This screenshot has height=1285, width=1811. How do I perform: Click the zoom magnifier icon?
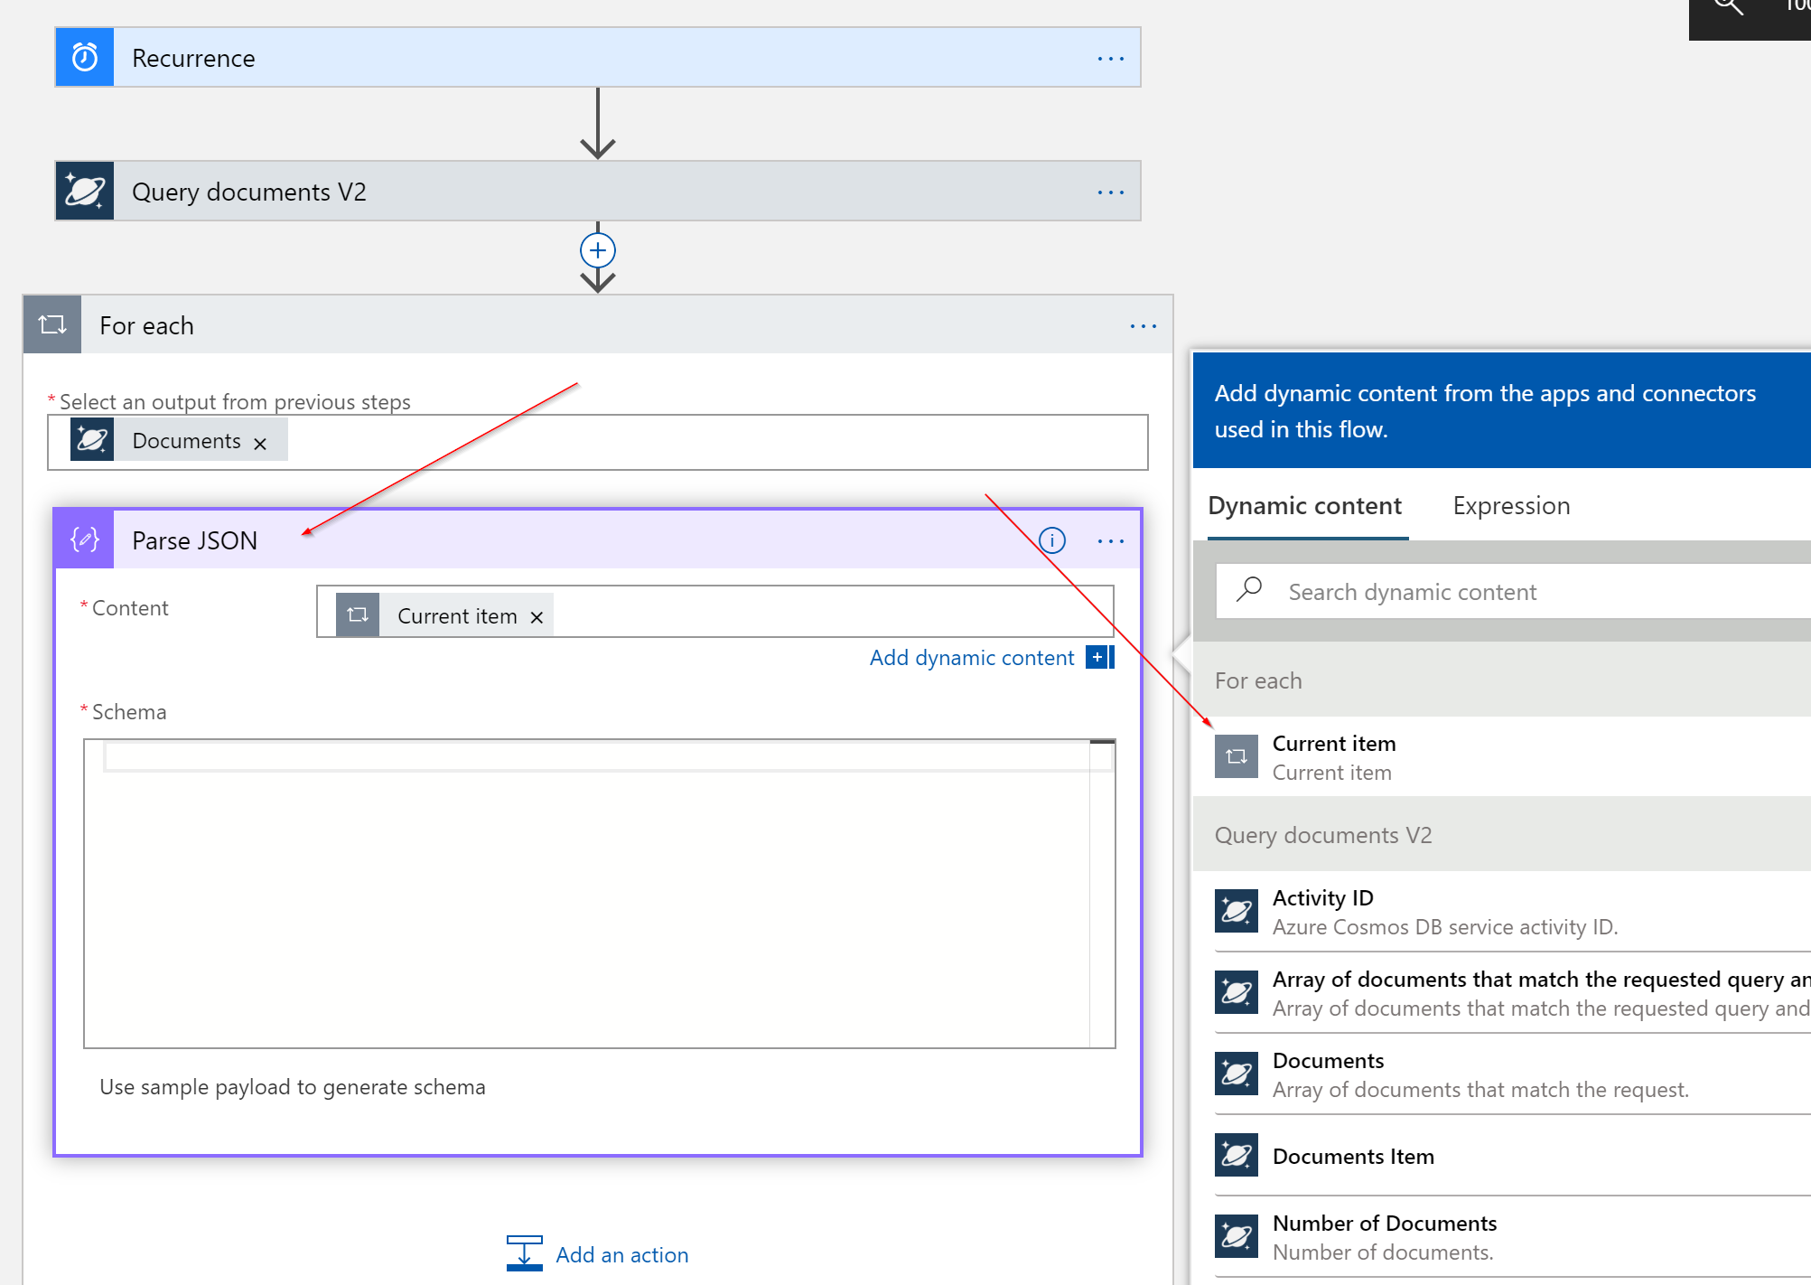tap(1727, 7)
